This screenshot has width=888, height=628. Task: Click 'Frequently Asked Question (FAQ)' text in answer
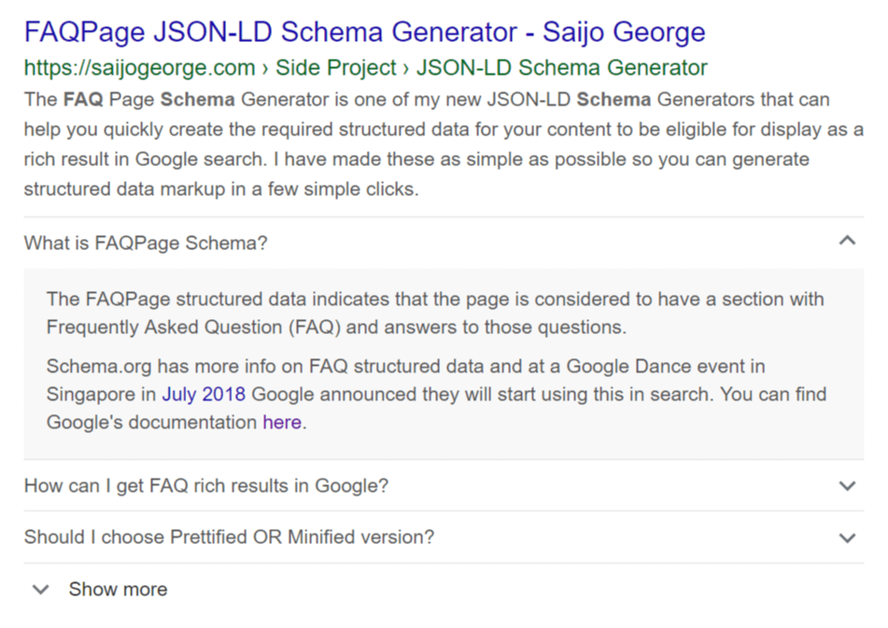coord(193,327)
